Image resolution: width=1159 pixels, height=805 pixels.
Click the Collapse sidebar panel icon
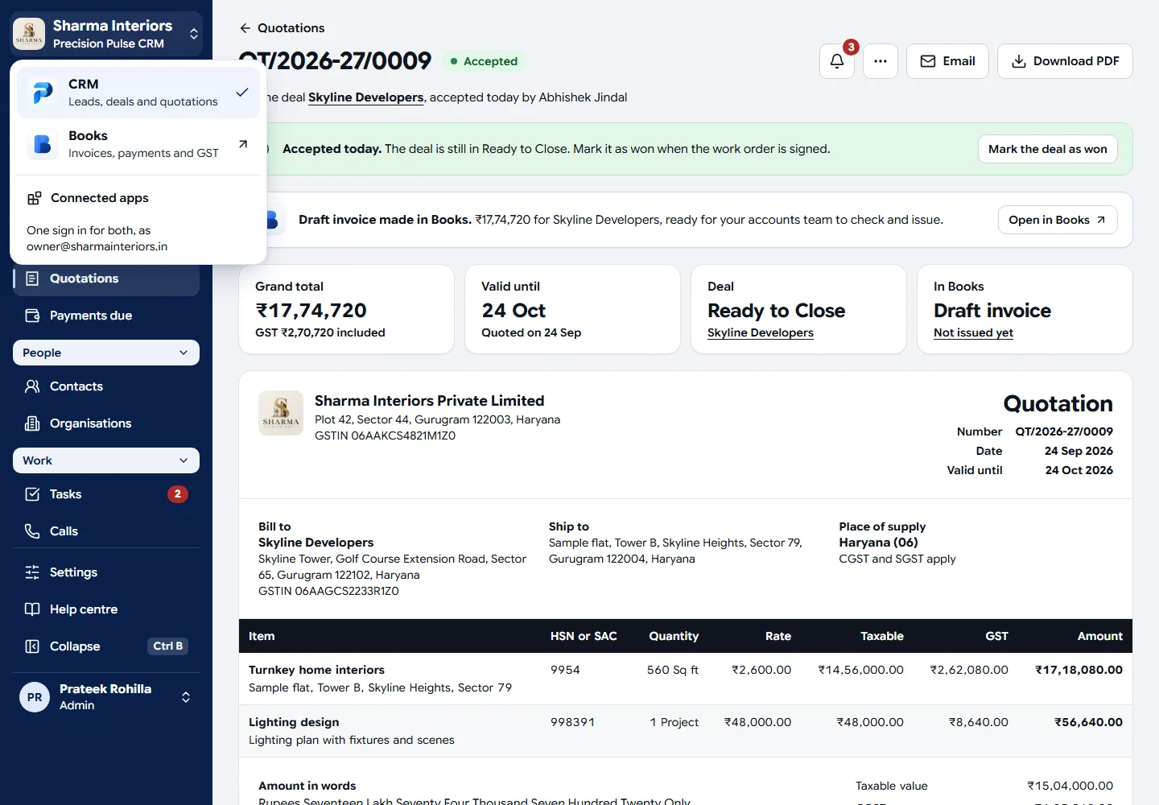(32, 646)
